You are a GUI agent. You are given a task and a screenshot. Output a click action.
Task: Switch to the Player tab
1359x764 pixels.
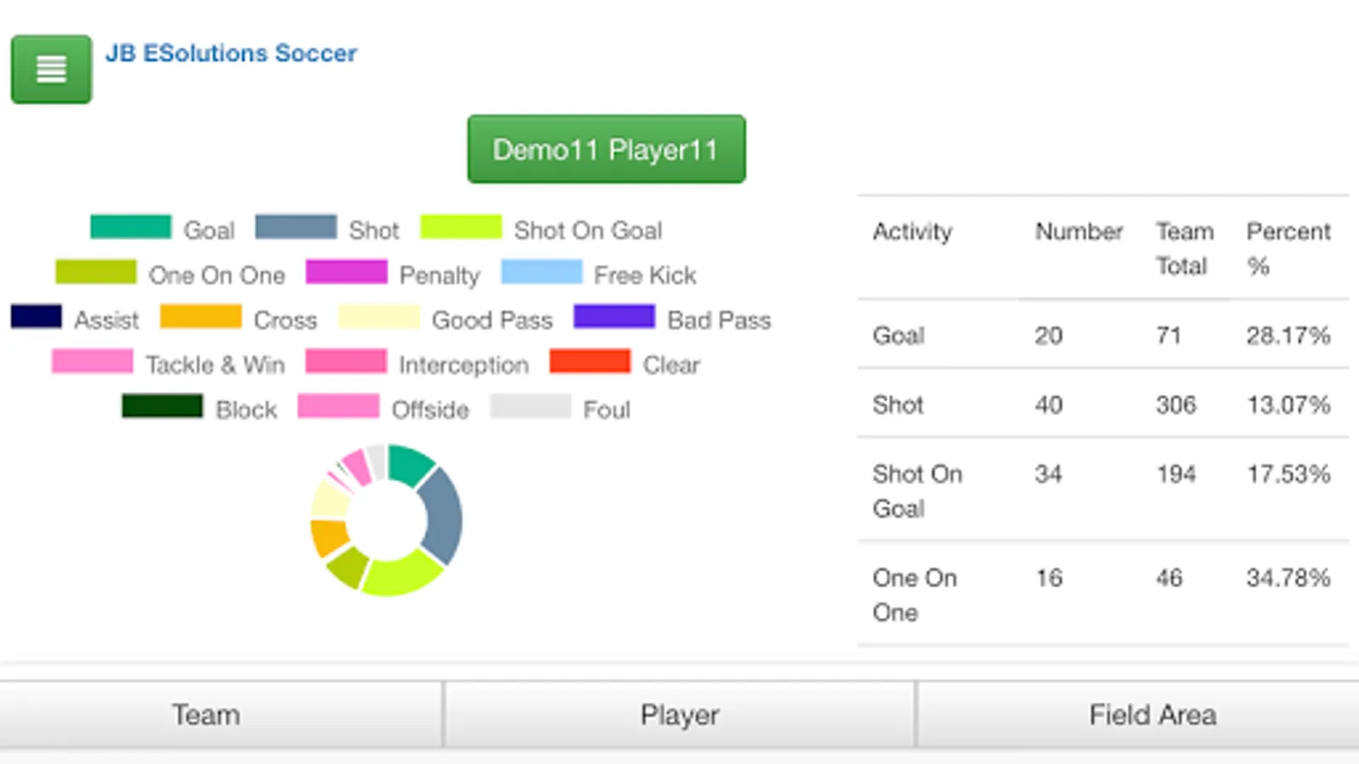679,714
